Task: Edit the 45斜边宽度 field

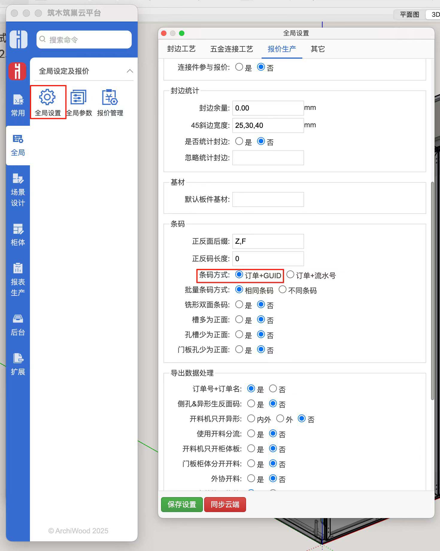Action: 268,125
